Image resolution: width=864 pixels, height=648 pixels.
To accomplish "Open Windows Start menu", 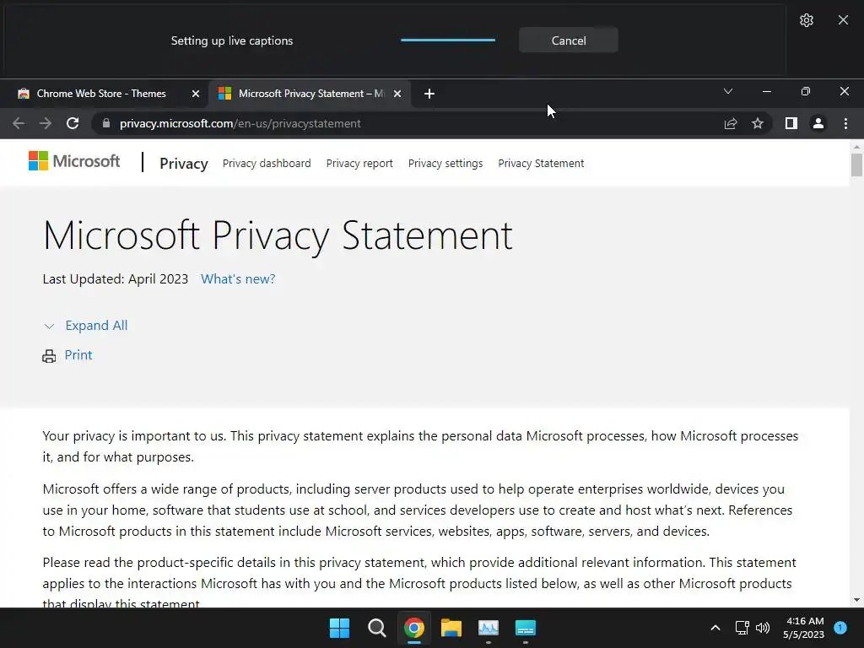I will [339, 628].
